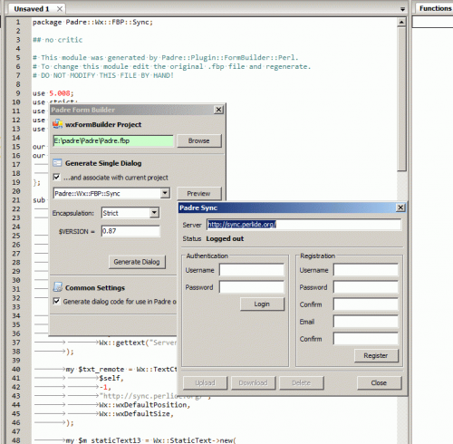Screen dimensions: 453x444
Task: Click '$self,' on line 41
Action: (x=111, y=378)
